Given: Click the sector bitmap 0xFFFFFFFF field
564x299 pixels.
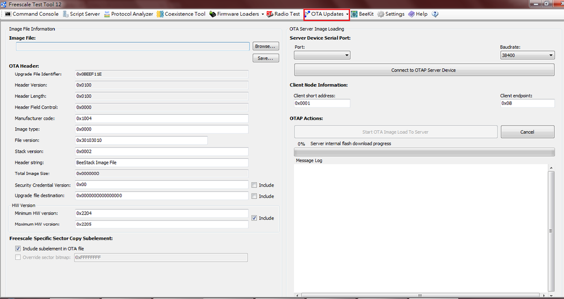Looking at the screenshot, I should click(x=161, y=257).
